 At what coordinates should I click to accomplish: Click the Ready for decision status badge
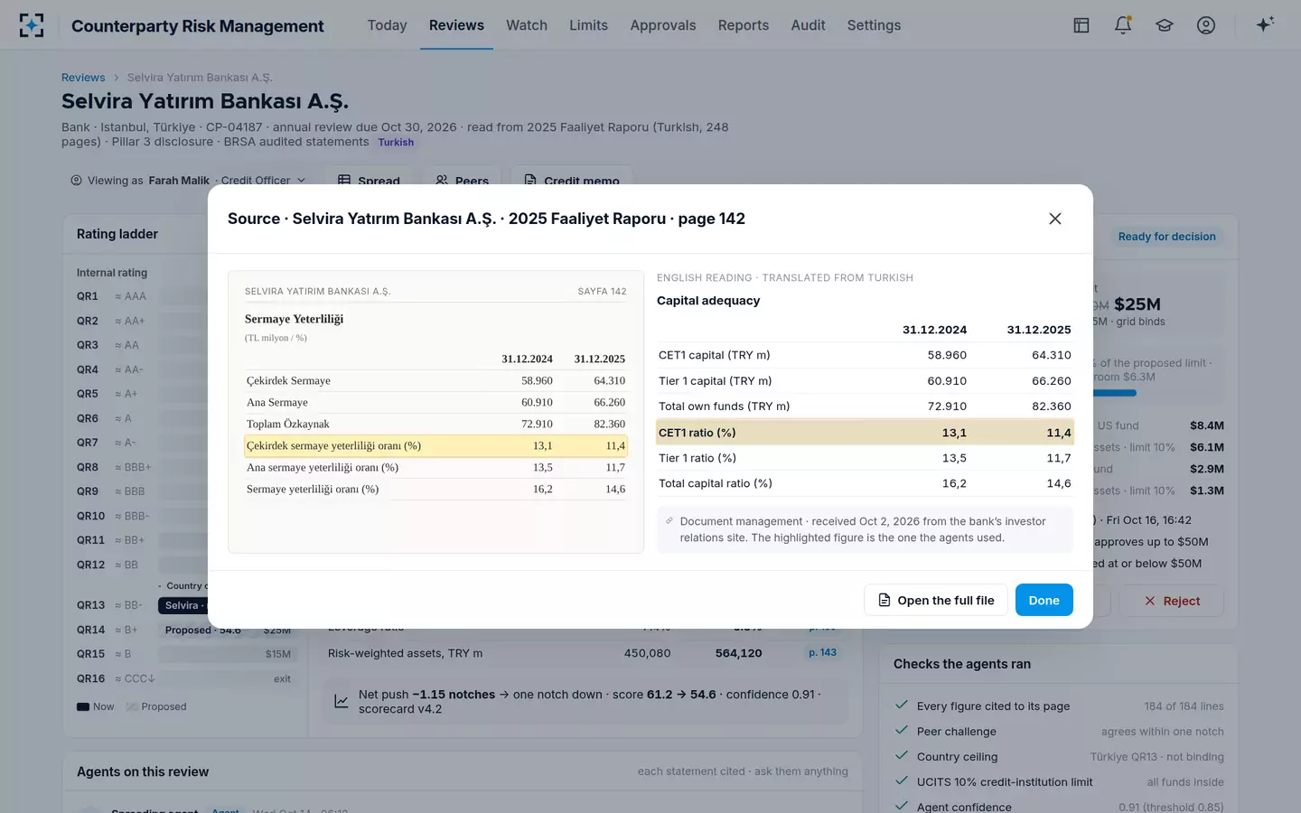point(1166,237)
